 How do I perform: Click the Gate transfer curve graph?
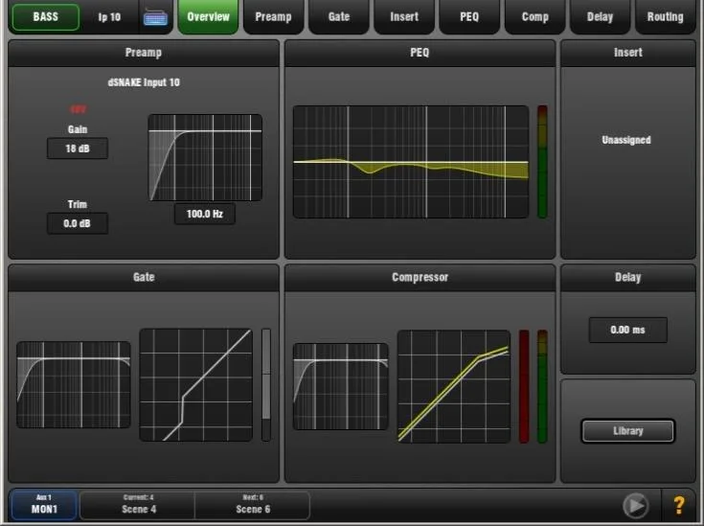(x=195, y=385)
